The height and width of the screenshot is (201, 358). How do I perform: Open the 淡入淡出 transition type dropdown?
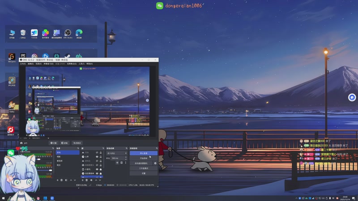coord(117,153)
